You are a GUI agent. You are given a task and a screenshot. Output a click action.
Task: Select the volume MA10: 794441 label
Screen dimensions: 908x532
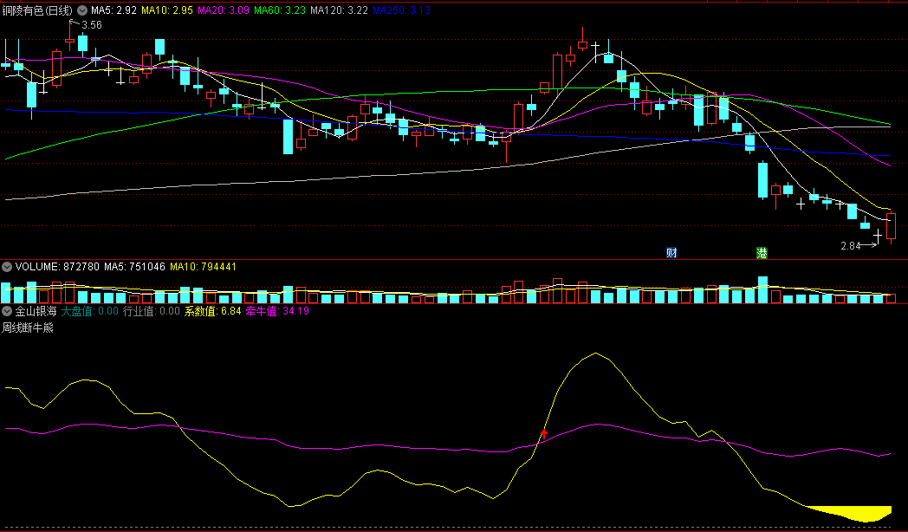point(203,267)
